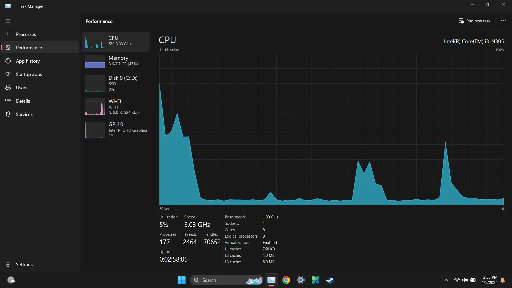
Task: Select the Disk 0 mini graph thumbnail
Action: [95, 83]
